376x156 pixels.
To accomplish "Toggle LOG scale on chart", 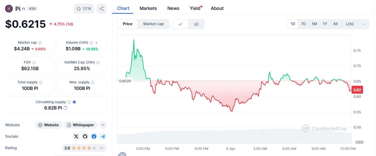I will click(350, 24).
